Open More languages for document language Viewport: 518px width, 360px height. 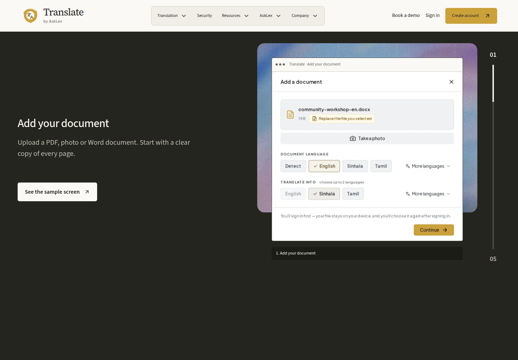tap(428, 166)
